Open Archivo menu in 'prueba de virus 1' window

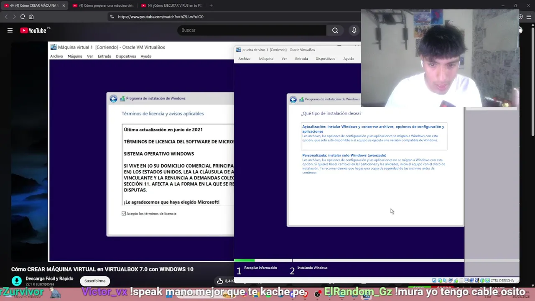tap(244, 59)
